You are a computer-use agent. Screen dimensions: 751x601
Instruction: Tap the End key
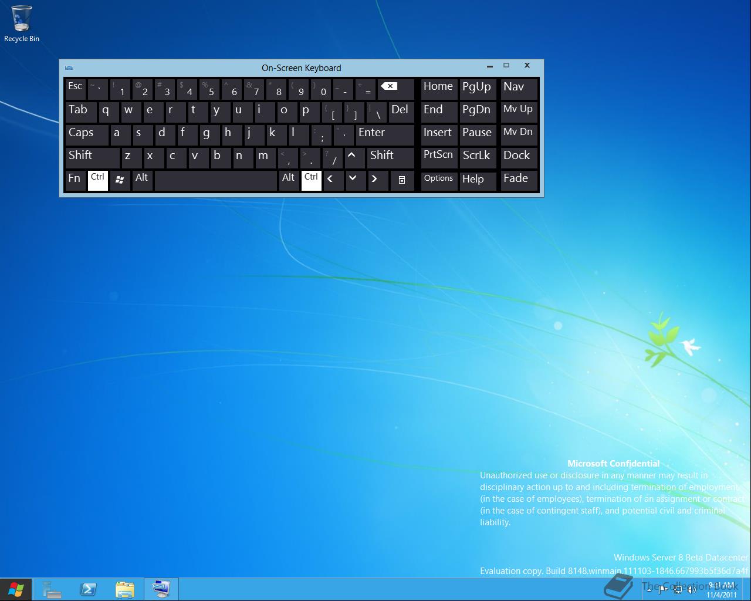pos(439,112)
